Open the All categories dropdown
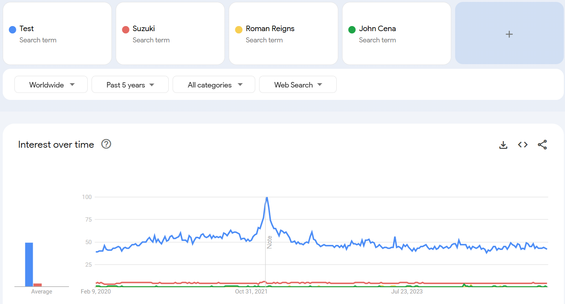 (214, 85)
